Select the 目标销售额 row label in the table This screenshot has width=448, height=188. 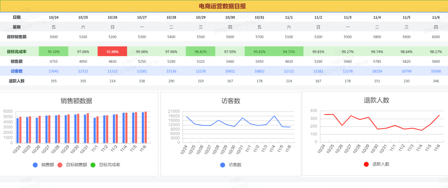coord(17,37)
